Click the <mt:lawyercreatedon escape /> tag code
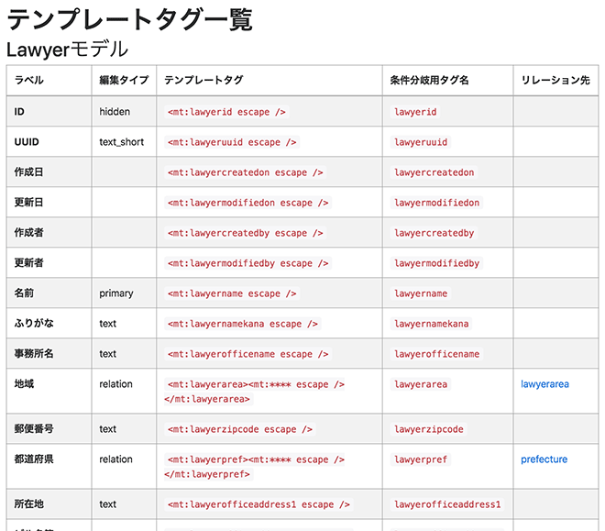This screenshot has width=605, height=531. tap(245, 172)
